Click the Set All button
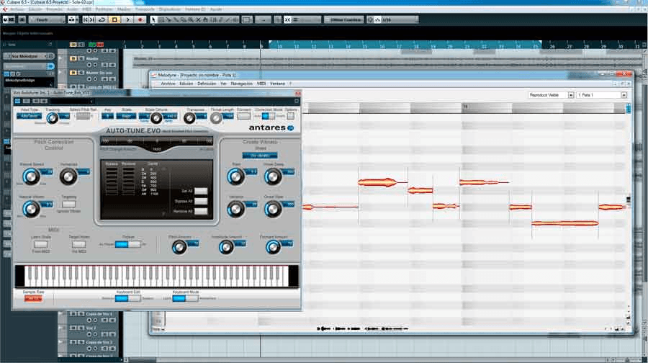 (x=201, y=191)
